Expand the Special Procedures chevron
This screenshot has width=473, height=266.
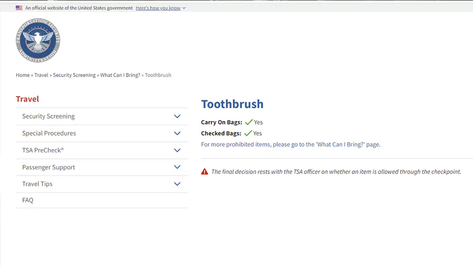click(x=177, y=133)
